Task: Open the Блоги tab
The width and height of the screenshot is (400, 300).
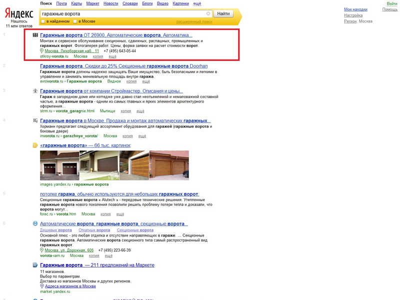Action: coord(147,3)
